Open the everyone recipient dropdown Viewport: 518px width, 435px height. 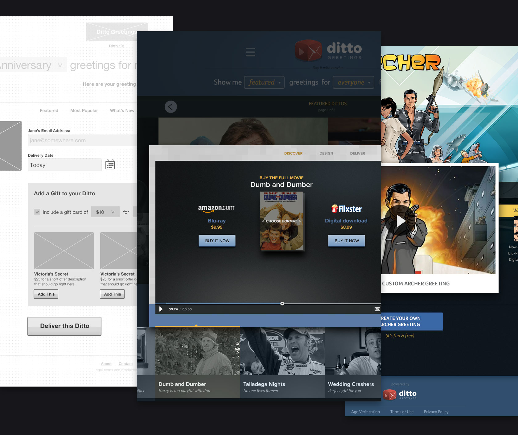click(353, 82)
